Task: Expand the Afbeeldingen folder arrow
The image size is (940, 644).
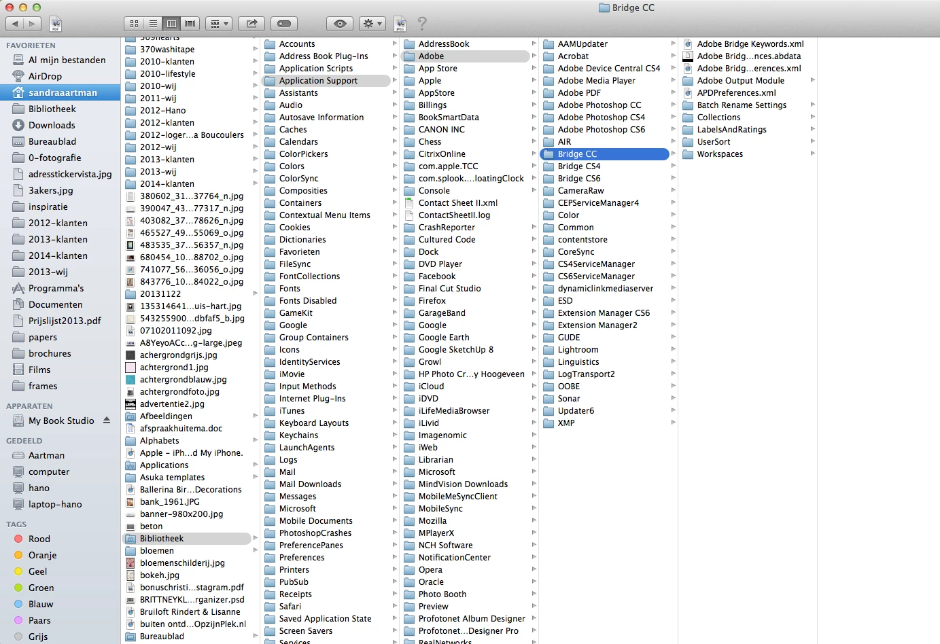Action: click(x=256, y=416)
